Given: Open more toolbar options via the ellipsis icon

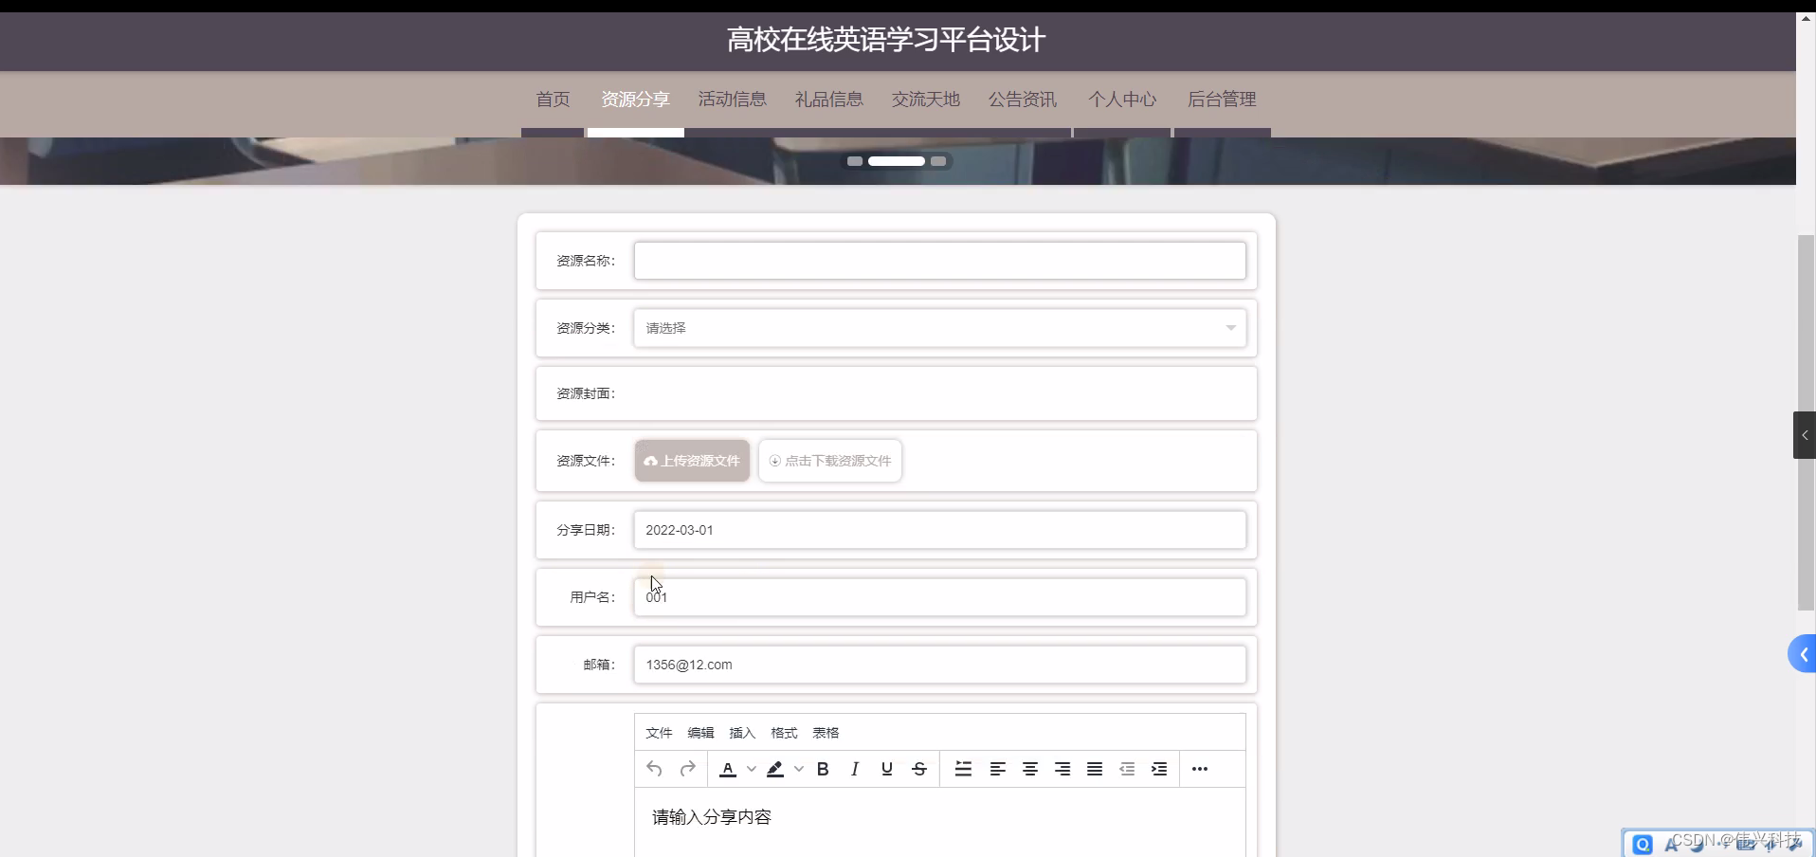Looking at the screenshot, I should [x=1198, y=769].
